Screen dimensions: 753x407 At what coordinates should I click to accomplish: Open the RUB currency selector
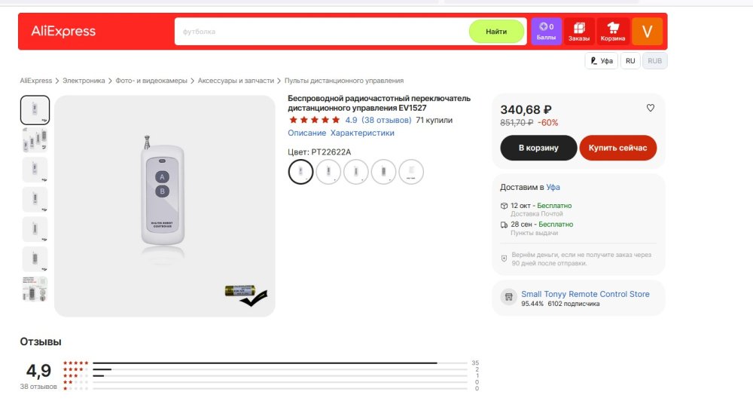click(x=655, y=61)
